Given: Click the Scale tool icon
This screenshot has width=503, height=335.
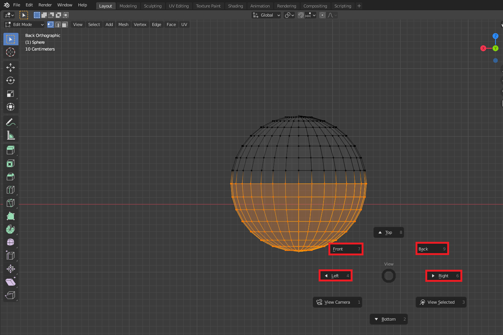Looking at the screenshot, I should click(11, 94).
